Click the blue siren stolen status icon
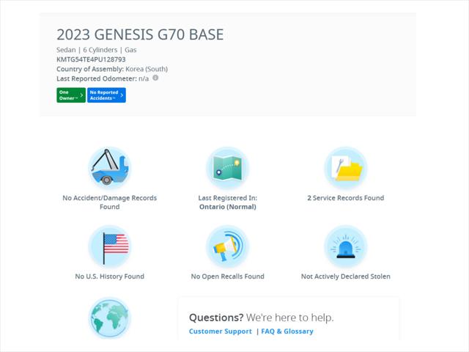 coord(345,246)
